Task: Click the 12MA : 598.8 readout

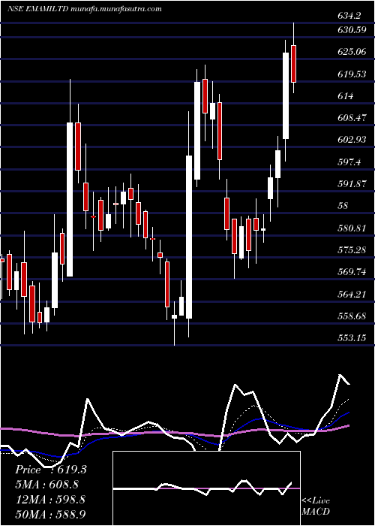Action: pyautogui.click(x=50, y=499)
